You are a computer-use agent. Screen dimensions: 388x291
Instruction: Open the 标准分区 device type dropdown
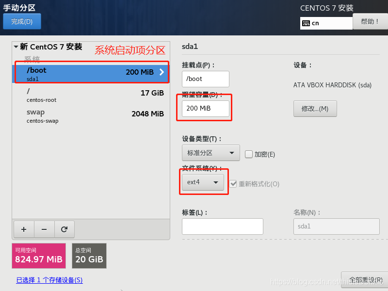(210, 152)
